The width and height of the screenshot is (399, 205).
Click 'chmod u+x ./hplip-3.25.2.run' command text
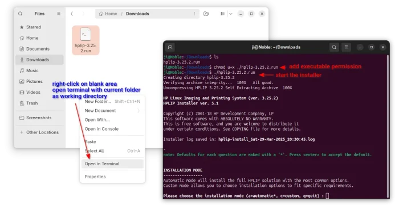click(246, 68)
